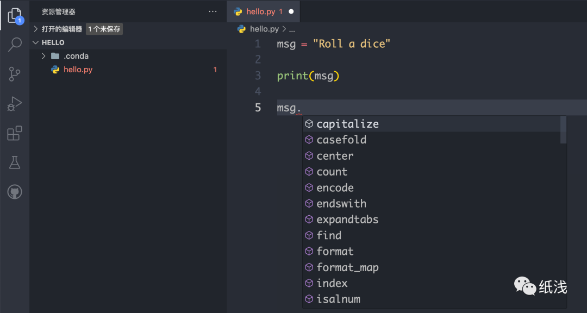587x313 pixels.
Task: Click the method cube icon beside capitalize
Action: point(309,123)
